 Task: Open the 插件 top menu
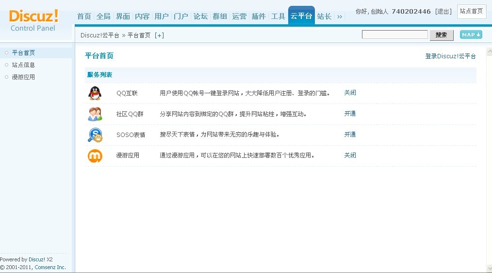(x=259, y=17)
